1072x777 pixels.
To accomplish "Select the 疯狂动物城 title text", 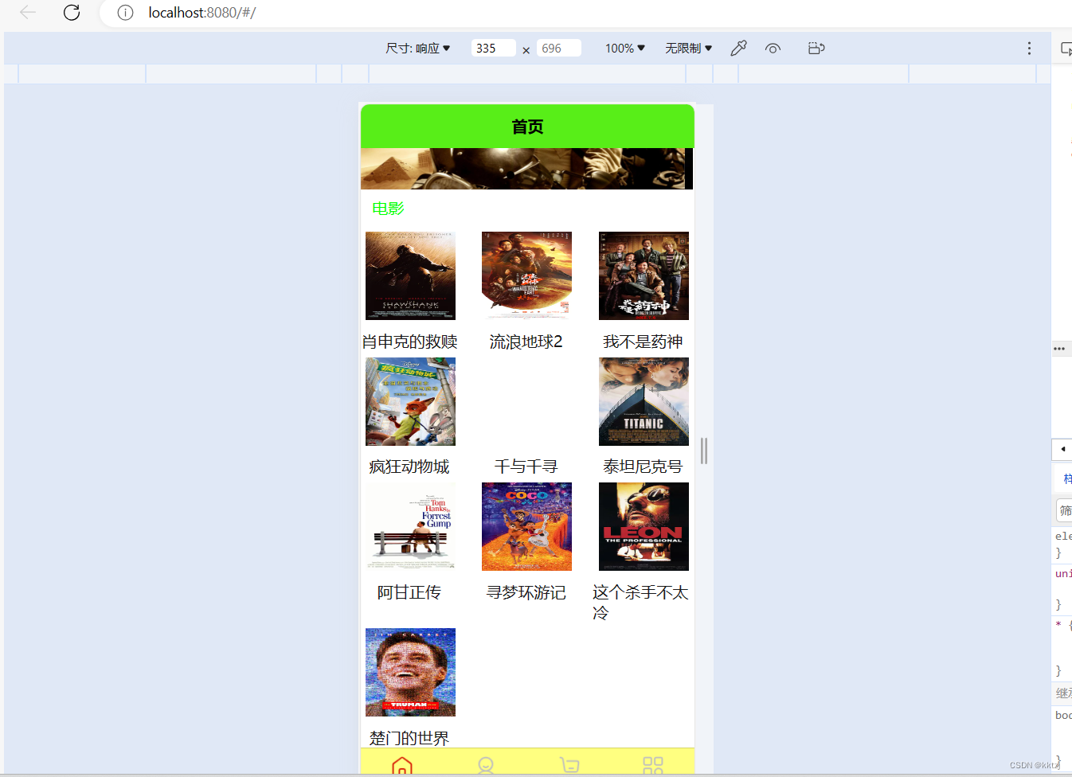I will tap(410, 467).
